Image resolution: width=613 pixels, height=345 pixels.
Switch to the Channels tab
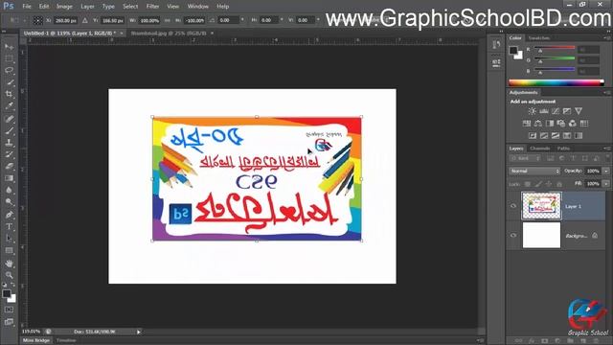(540, 149)
